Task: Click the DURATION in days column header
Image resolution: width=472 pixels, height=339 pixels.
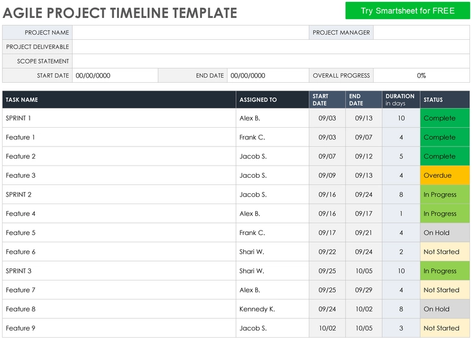Action: (401, 100)
